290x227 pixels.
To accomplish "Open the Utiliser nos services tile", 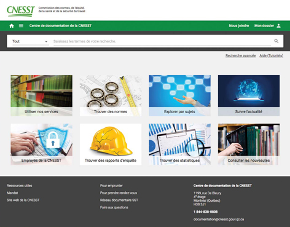I will 41,95.
